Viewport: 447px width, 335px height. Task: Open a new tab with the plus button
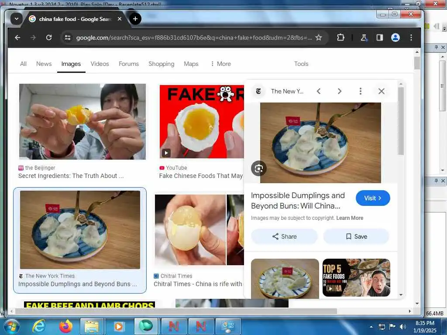click(135, 19)
